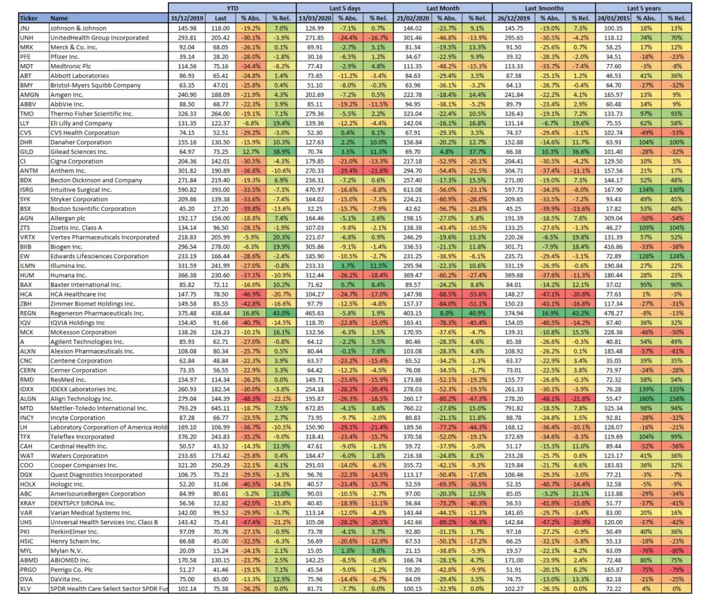Select the 'Allergan plc' name cell
This screenshot has width=714, height=598.
pos(108,219)
